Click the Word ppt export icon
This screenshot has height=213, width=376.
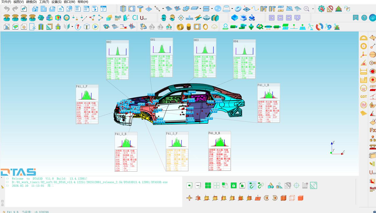103,9
